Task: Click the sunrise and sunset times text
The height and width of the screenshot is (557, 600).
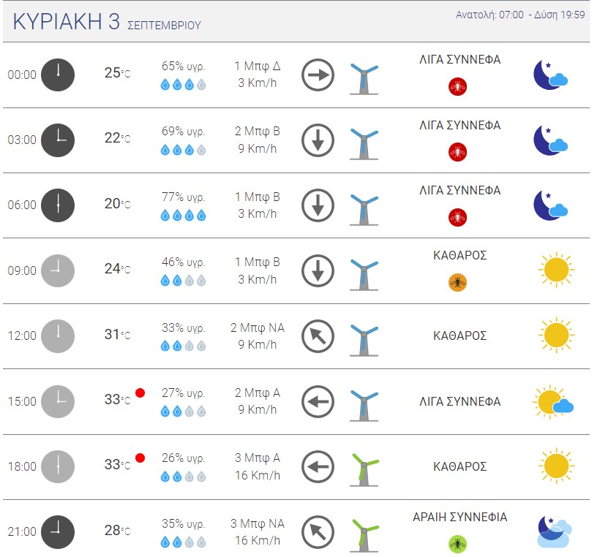Action: coord(520,15)
